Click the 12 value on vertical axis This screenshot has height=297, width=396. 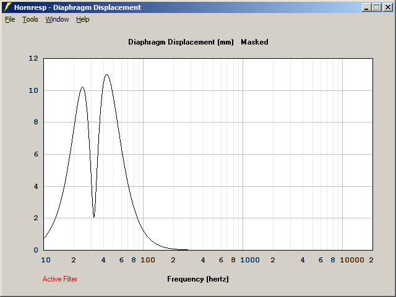coord(33,58)
